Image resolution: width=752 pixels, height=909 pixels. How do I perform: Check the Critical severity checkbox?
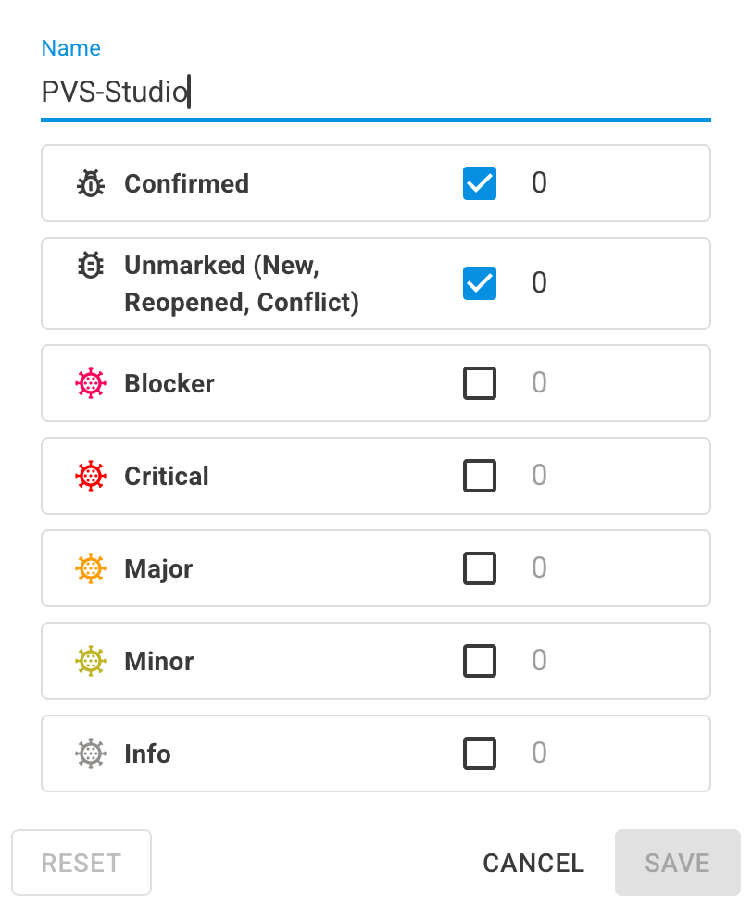click(480, 476)
